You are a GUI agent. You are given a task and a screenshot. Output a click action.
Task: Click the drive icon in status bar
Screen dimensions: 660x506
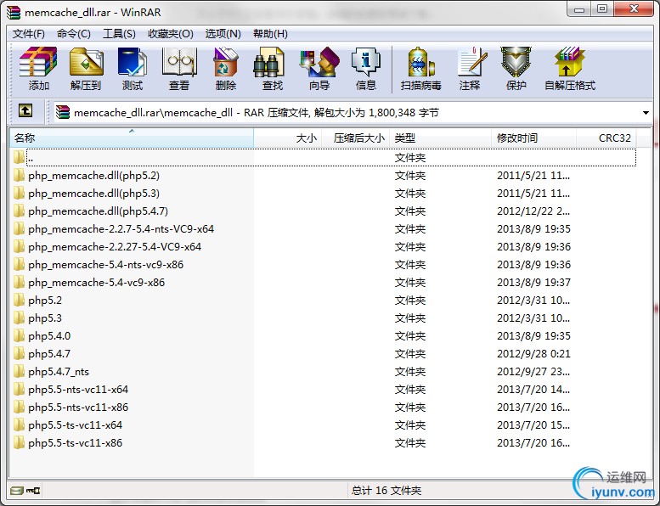[17, 491]
